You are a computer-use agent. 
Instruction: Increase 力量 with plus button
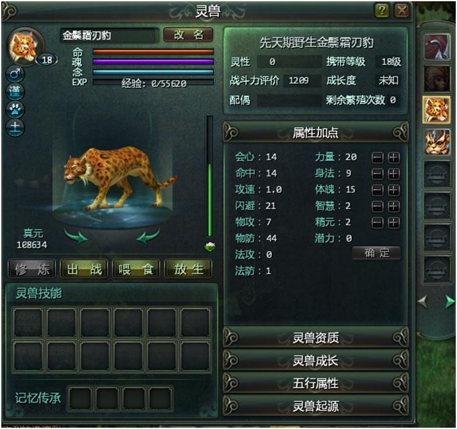pyautogui.click(x=393, y=157)
